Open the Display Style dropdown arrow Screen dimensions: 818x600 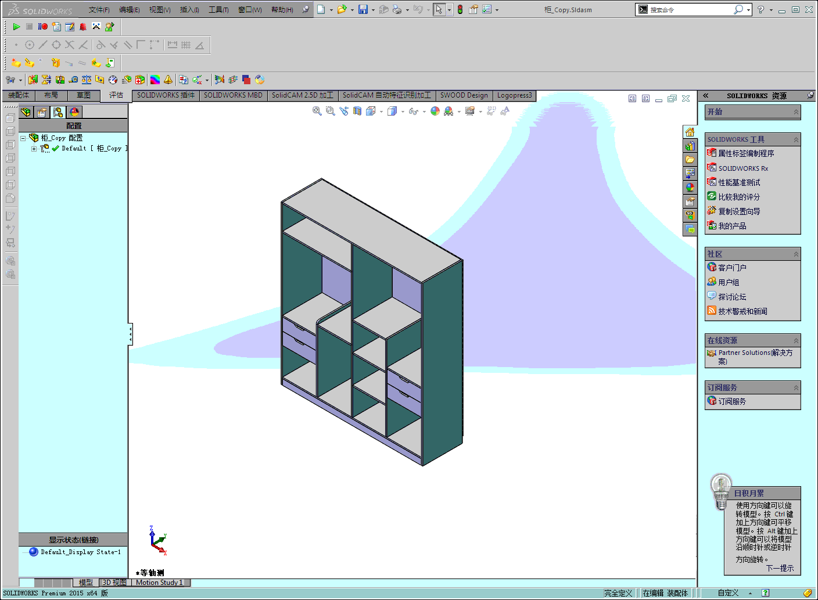point(403,112)
